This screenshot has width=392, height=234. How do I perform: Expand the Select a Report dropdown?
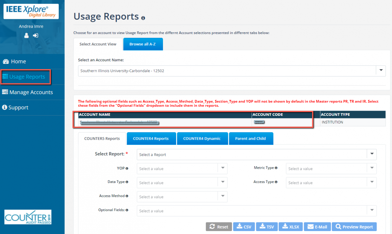pos(257,154)
